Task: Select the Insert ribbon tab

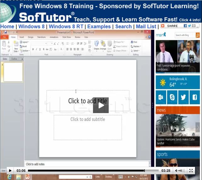Action: (x=22, y=37)
